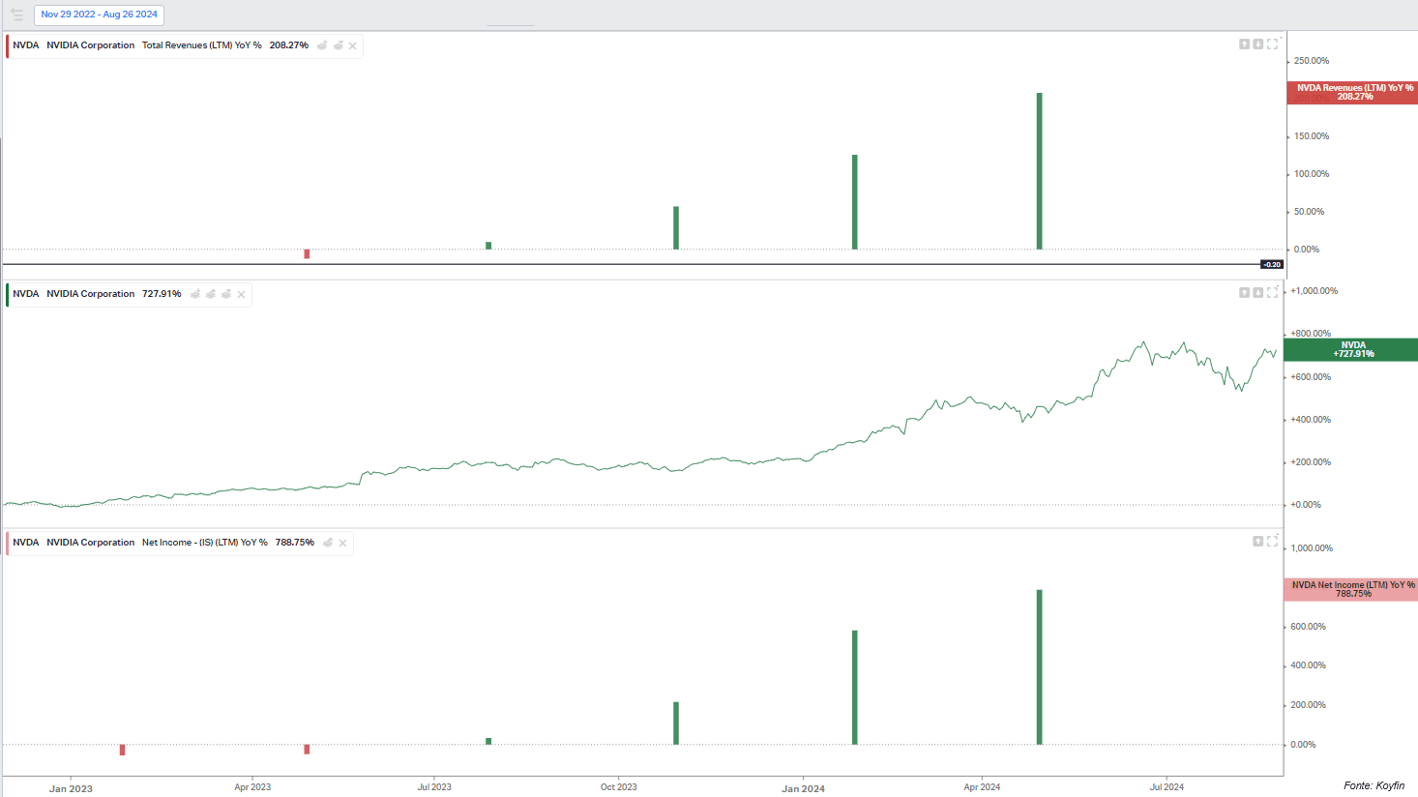Click the add-layer icon on NVDA price legend
The height and width of the screenshot is (797, 1418).
coord(195,294)
